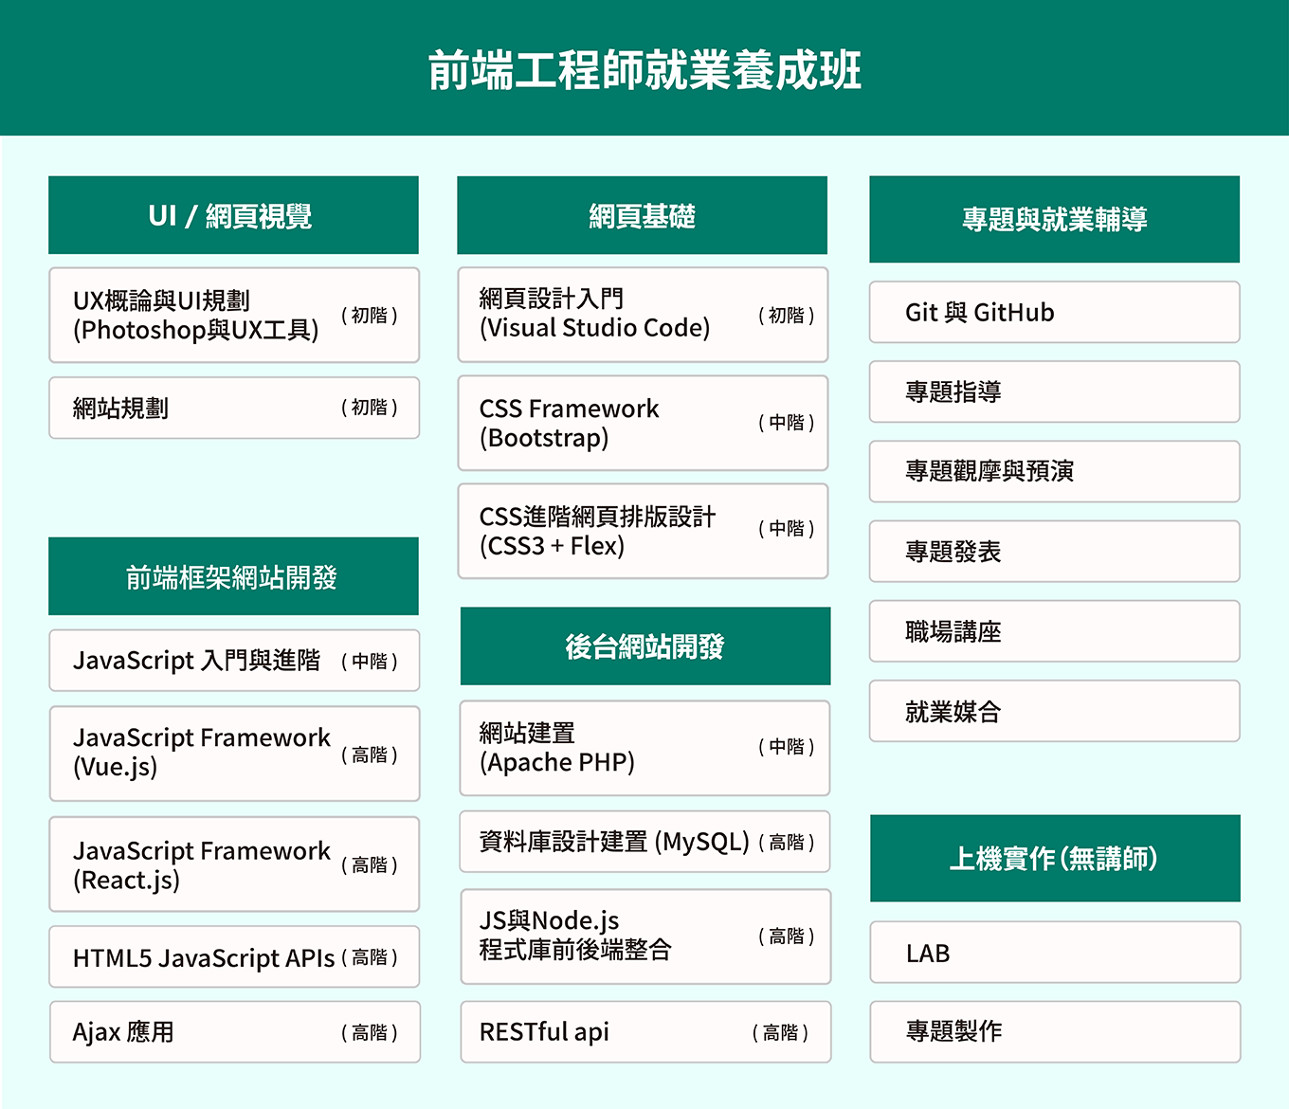Open the Vue.js framework course box
Image resolution: width=1289 pixels, height=1109 pixels.
(233, 753)
